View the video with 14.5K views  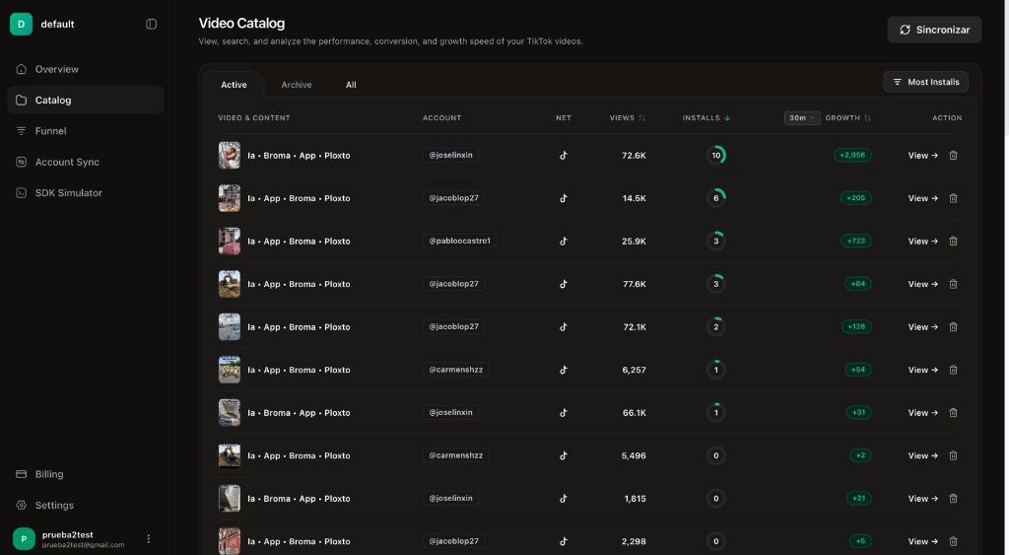pos(922,198)
